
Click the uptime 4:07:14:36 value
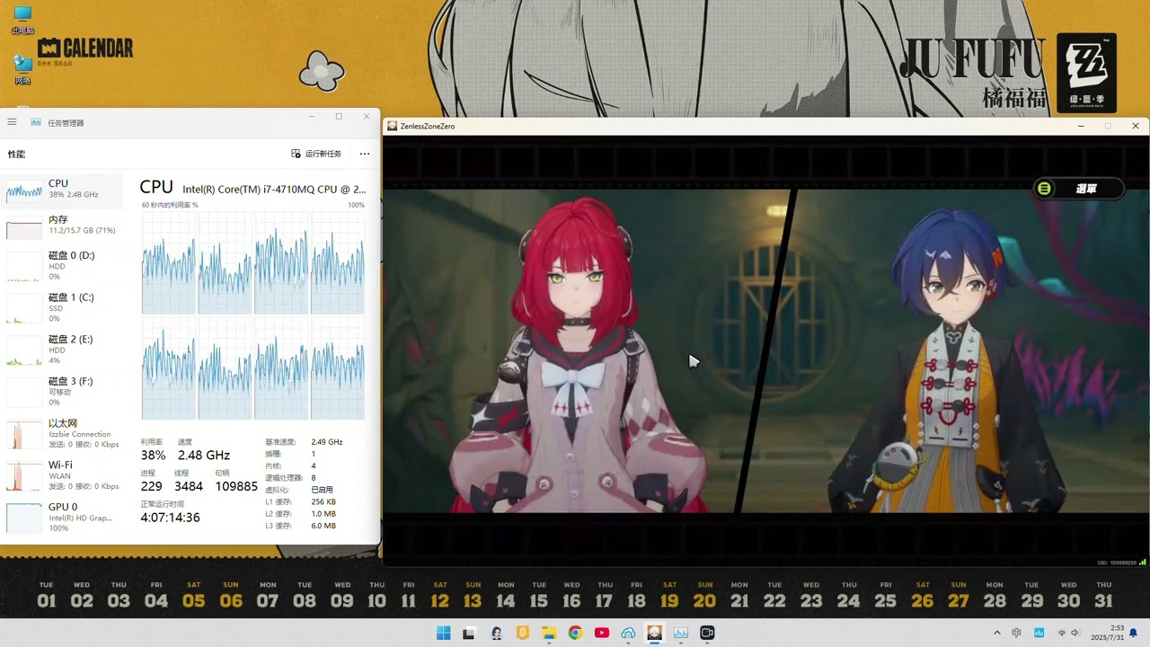(x=171, y=518)
